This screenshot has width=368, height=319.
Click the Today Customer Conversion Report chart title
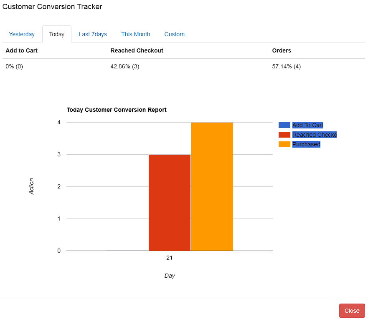tap(117, 110)
